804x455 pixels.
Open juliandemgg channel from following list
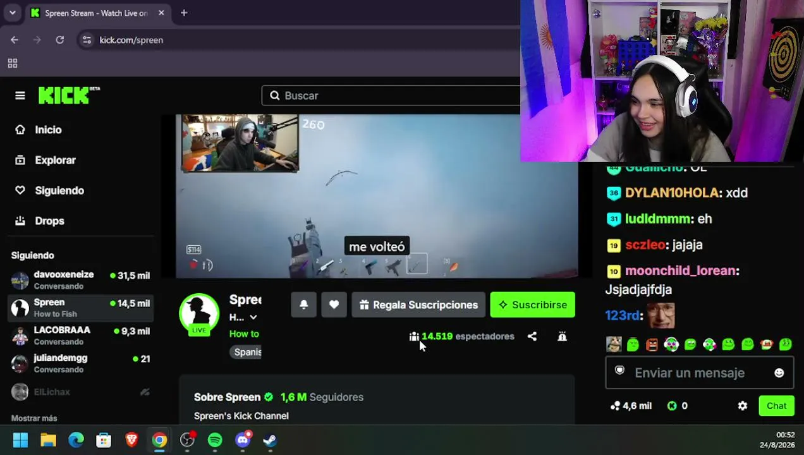pyautogui.click(x=81, y=363)
